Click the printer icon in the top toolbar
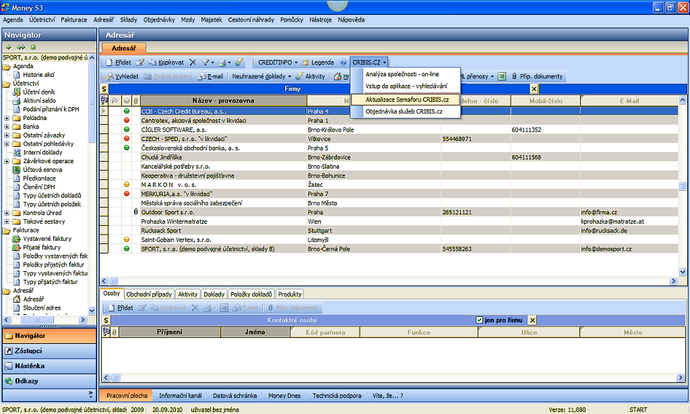Image resolution: width=690 pixels, height=414 pixels. tap(221, 62)
